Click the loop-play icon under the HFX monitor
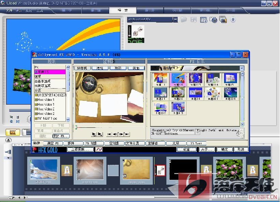This screenshot has height=202, width=280. coord(94,134)
